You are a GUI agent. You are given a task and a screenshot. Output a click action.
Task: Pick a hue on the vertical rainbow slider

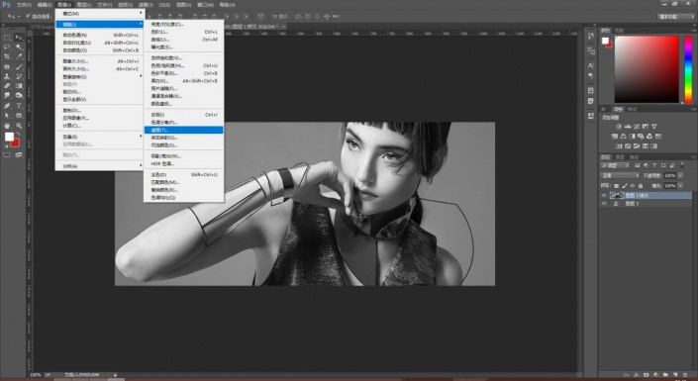point(688,69)
